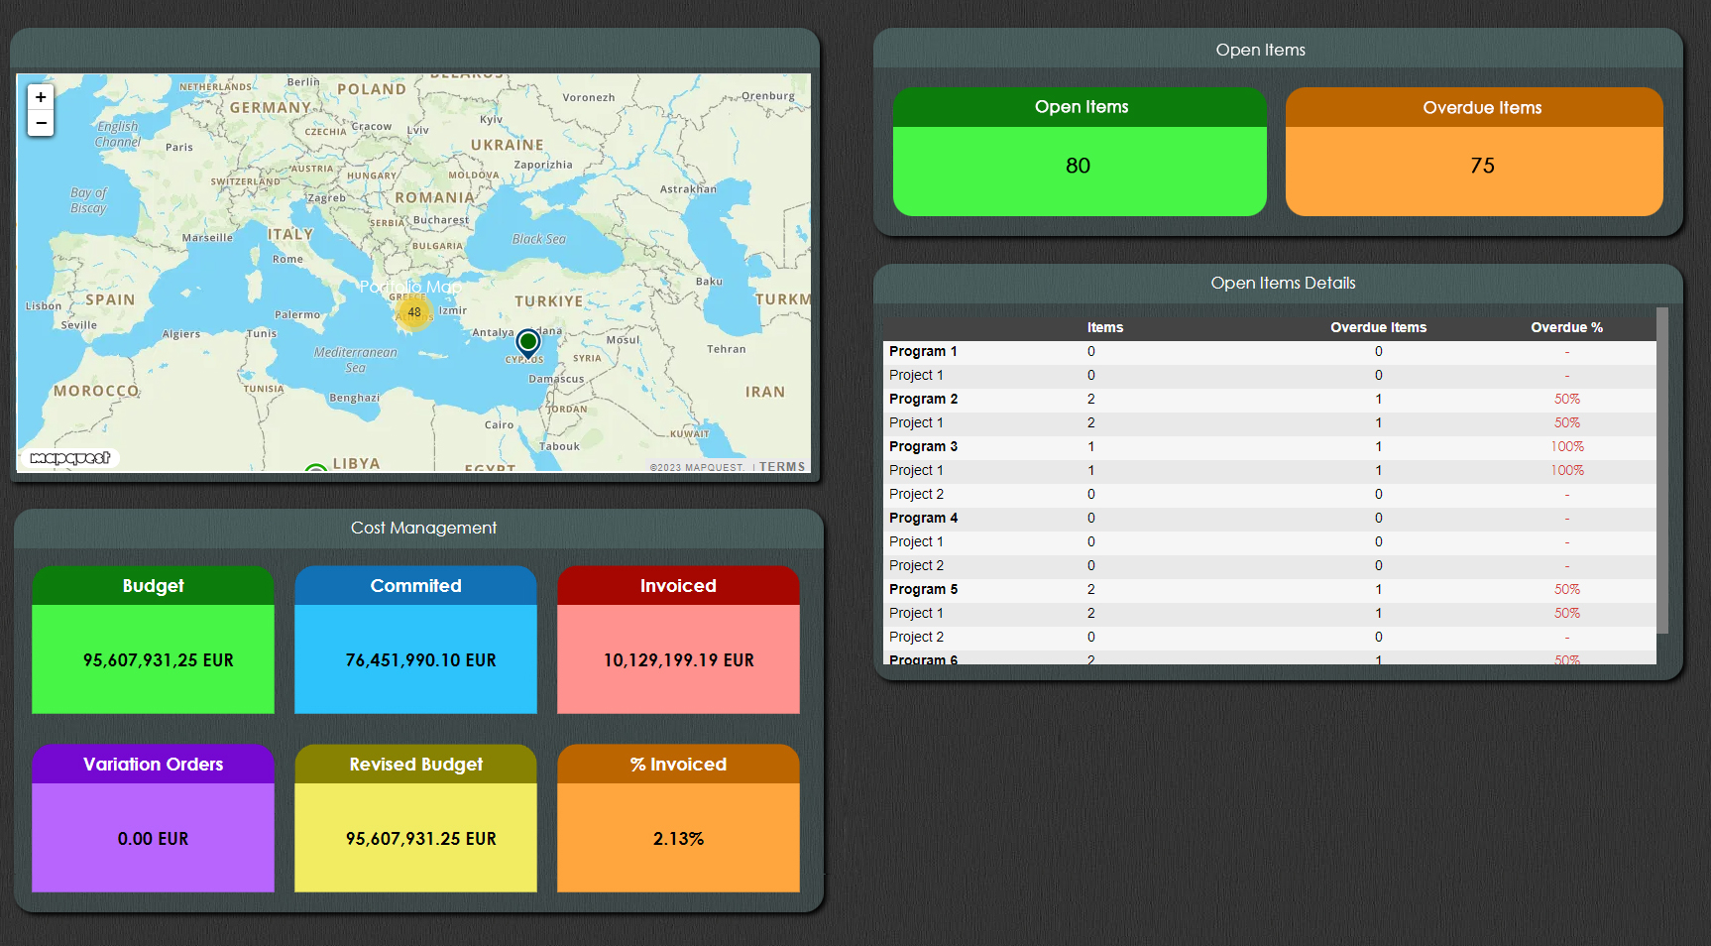This screenshot has height=946, width=1711.
Task: Open the Overdue Items count tile
Action: [x=1474, y=152]
